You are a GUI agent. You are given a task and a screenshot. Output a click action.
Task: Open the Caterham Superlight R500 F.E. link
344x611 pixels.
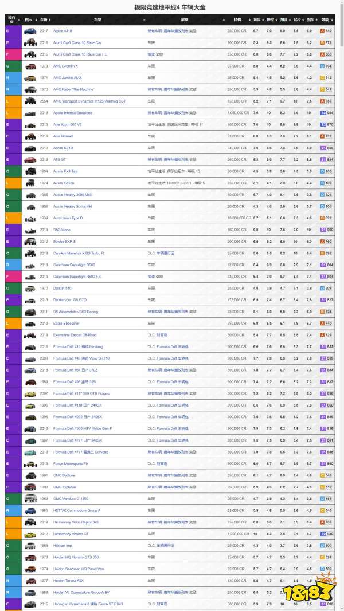[77, 277]
